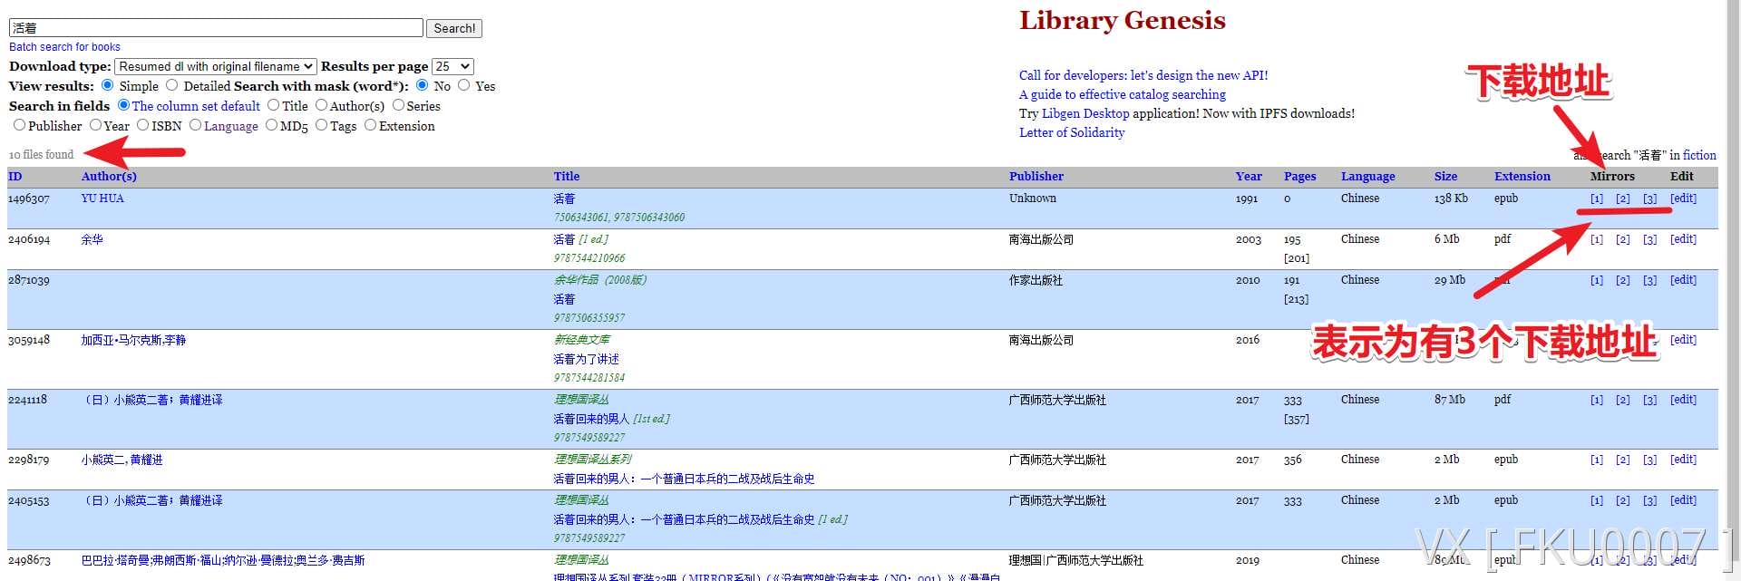The width and height of the screenshot is (1741, 581).
Task: Open mirror [2] for row 2298179
Action: coord(1623,460)
